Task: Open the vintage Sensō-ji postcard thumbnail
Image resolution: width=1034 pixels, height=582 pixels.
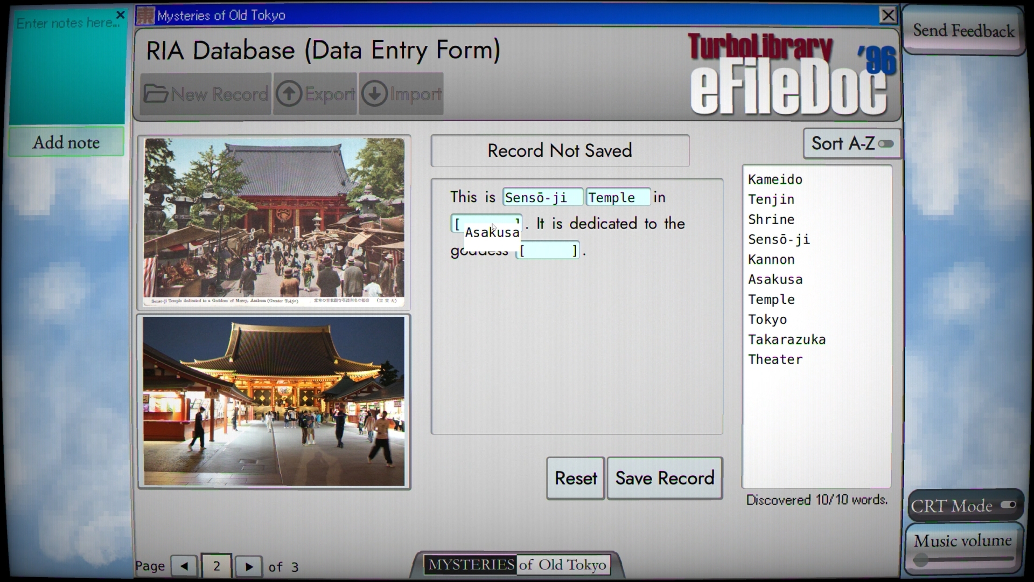Action: [274, 221]
